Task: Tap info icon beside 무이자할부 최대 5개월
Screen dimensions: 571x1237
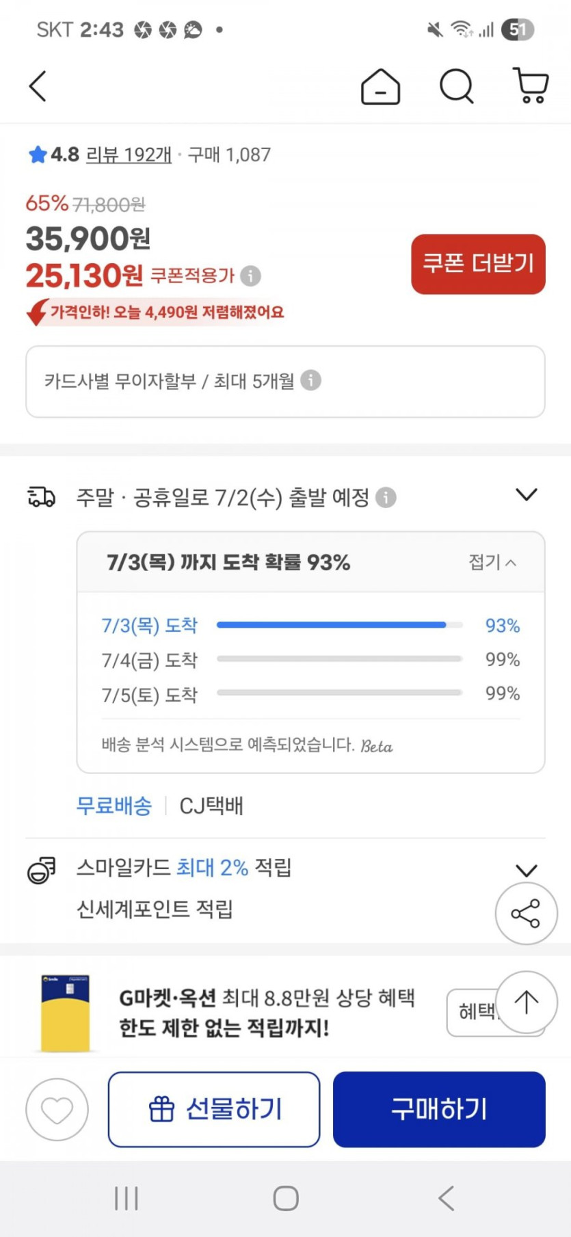Action: 310,380
